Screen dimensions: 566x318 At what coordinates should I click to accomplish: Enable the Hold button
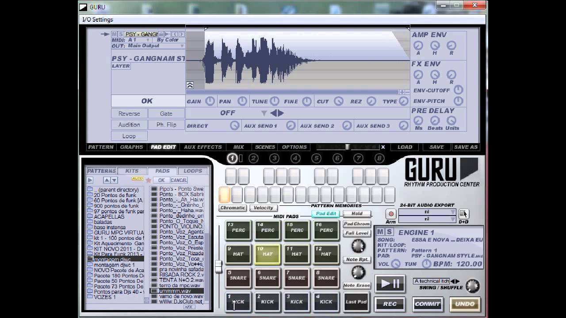357,214
